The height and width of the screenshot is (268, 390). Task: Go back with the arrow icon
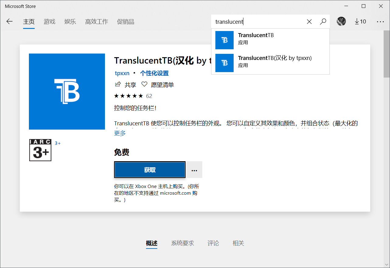(9, 22)
